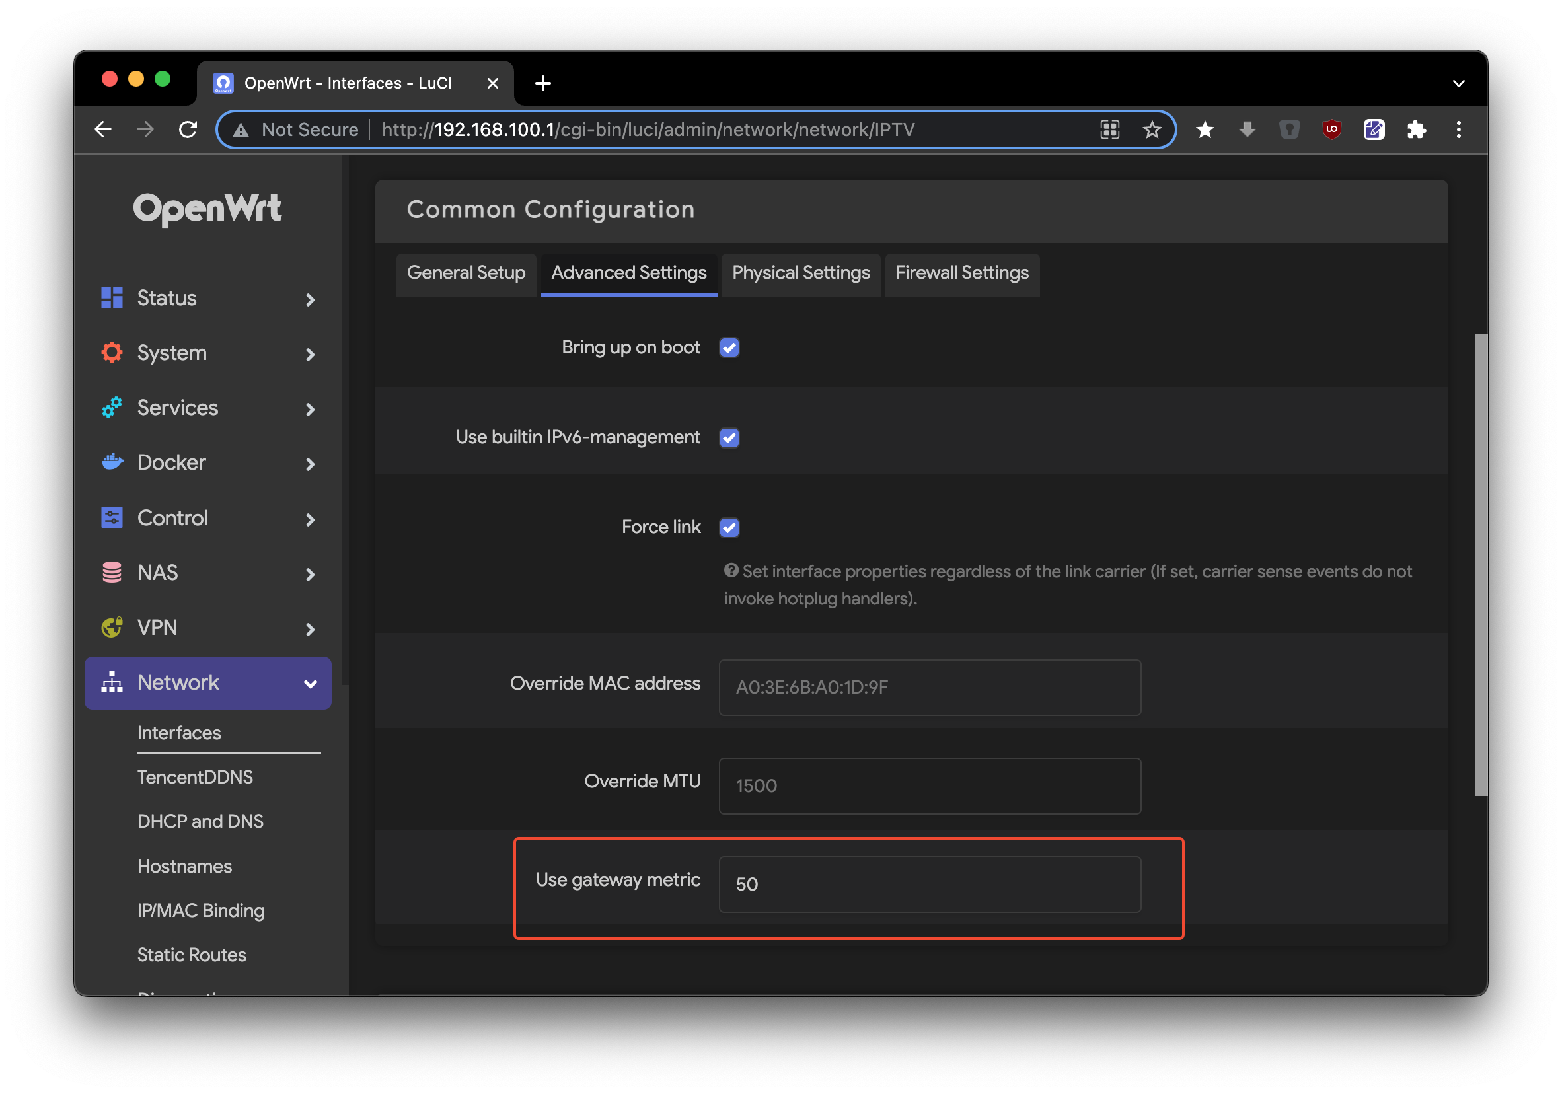This screenshot has width=1562, height=1094.
Task: Click the Not Secure warning icon
Action: [x=241, y=129]
